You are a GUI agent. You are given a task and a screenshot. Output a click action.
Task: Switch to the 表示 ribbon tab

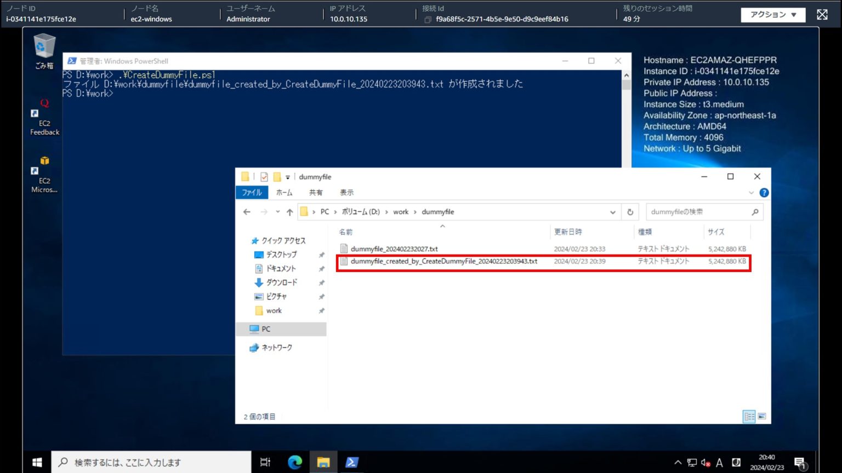click(348, 192)
